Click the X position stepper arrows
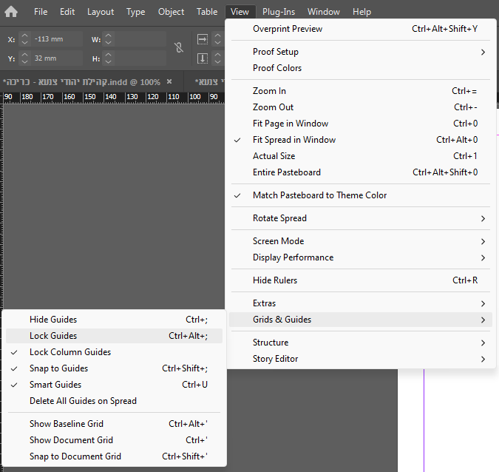The height and width of the screenshot is (472, 499). click(24, 39)
